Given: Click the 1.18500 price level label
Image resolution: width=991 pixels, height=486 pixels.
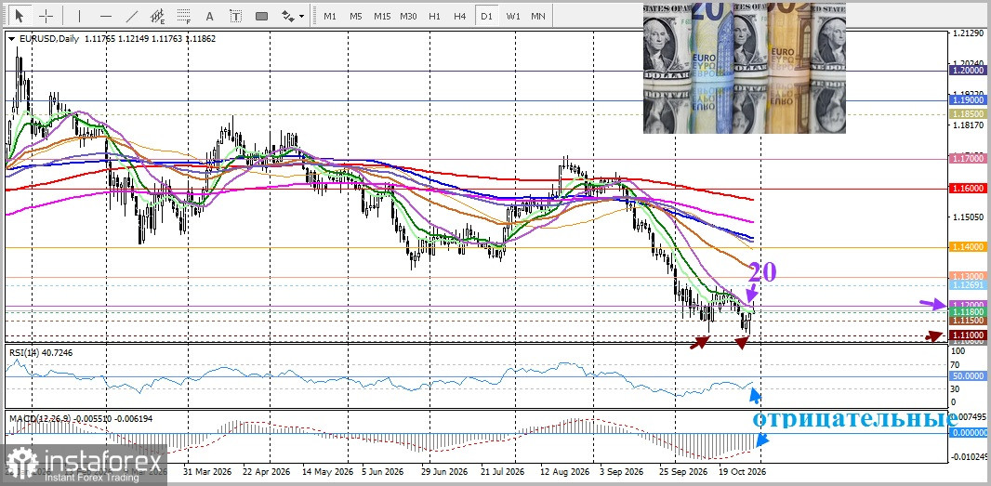Looking at the screenshot, I should point(969,114).
